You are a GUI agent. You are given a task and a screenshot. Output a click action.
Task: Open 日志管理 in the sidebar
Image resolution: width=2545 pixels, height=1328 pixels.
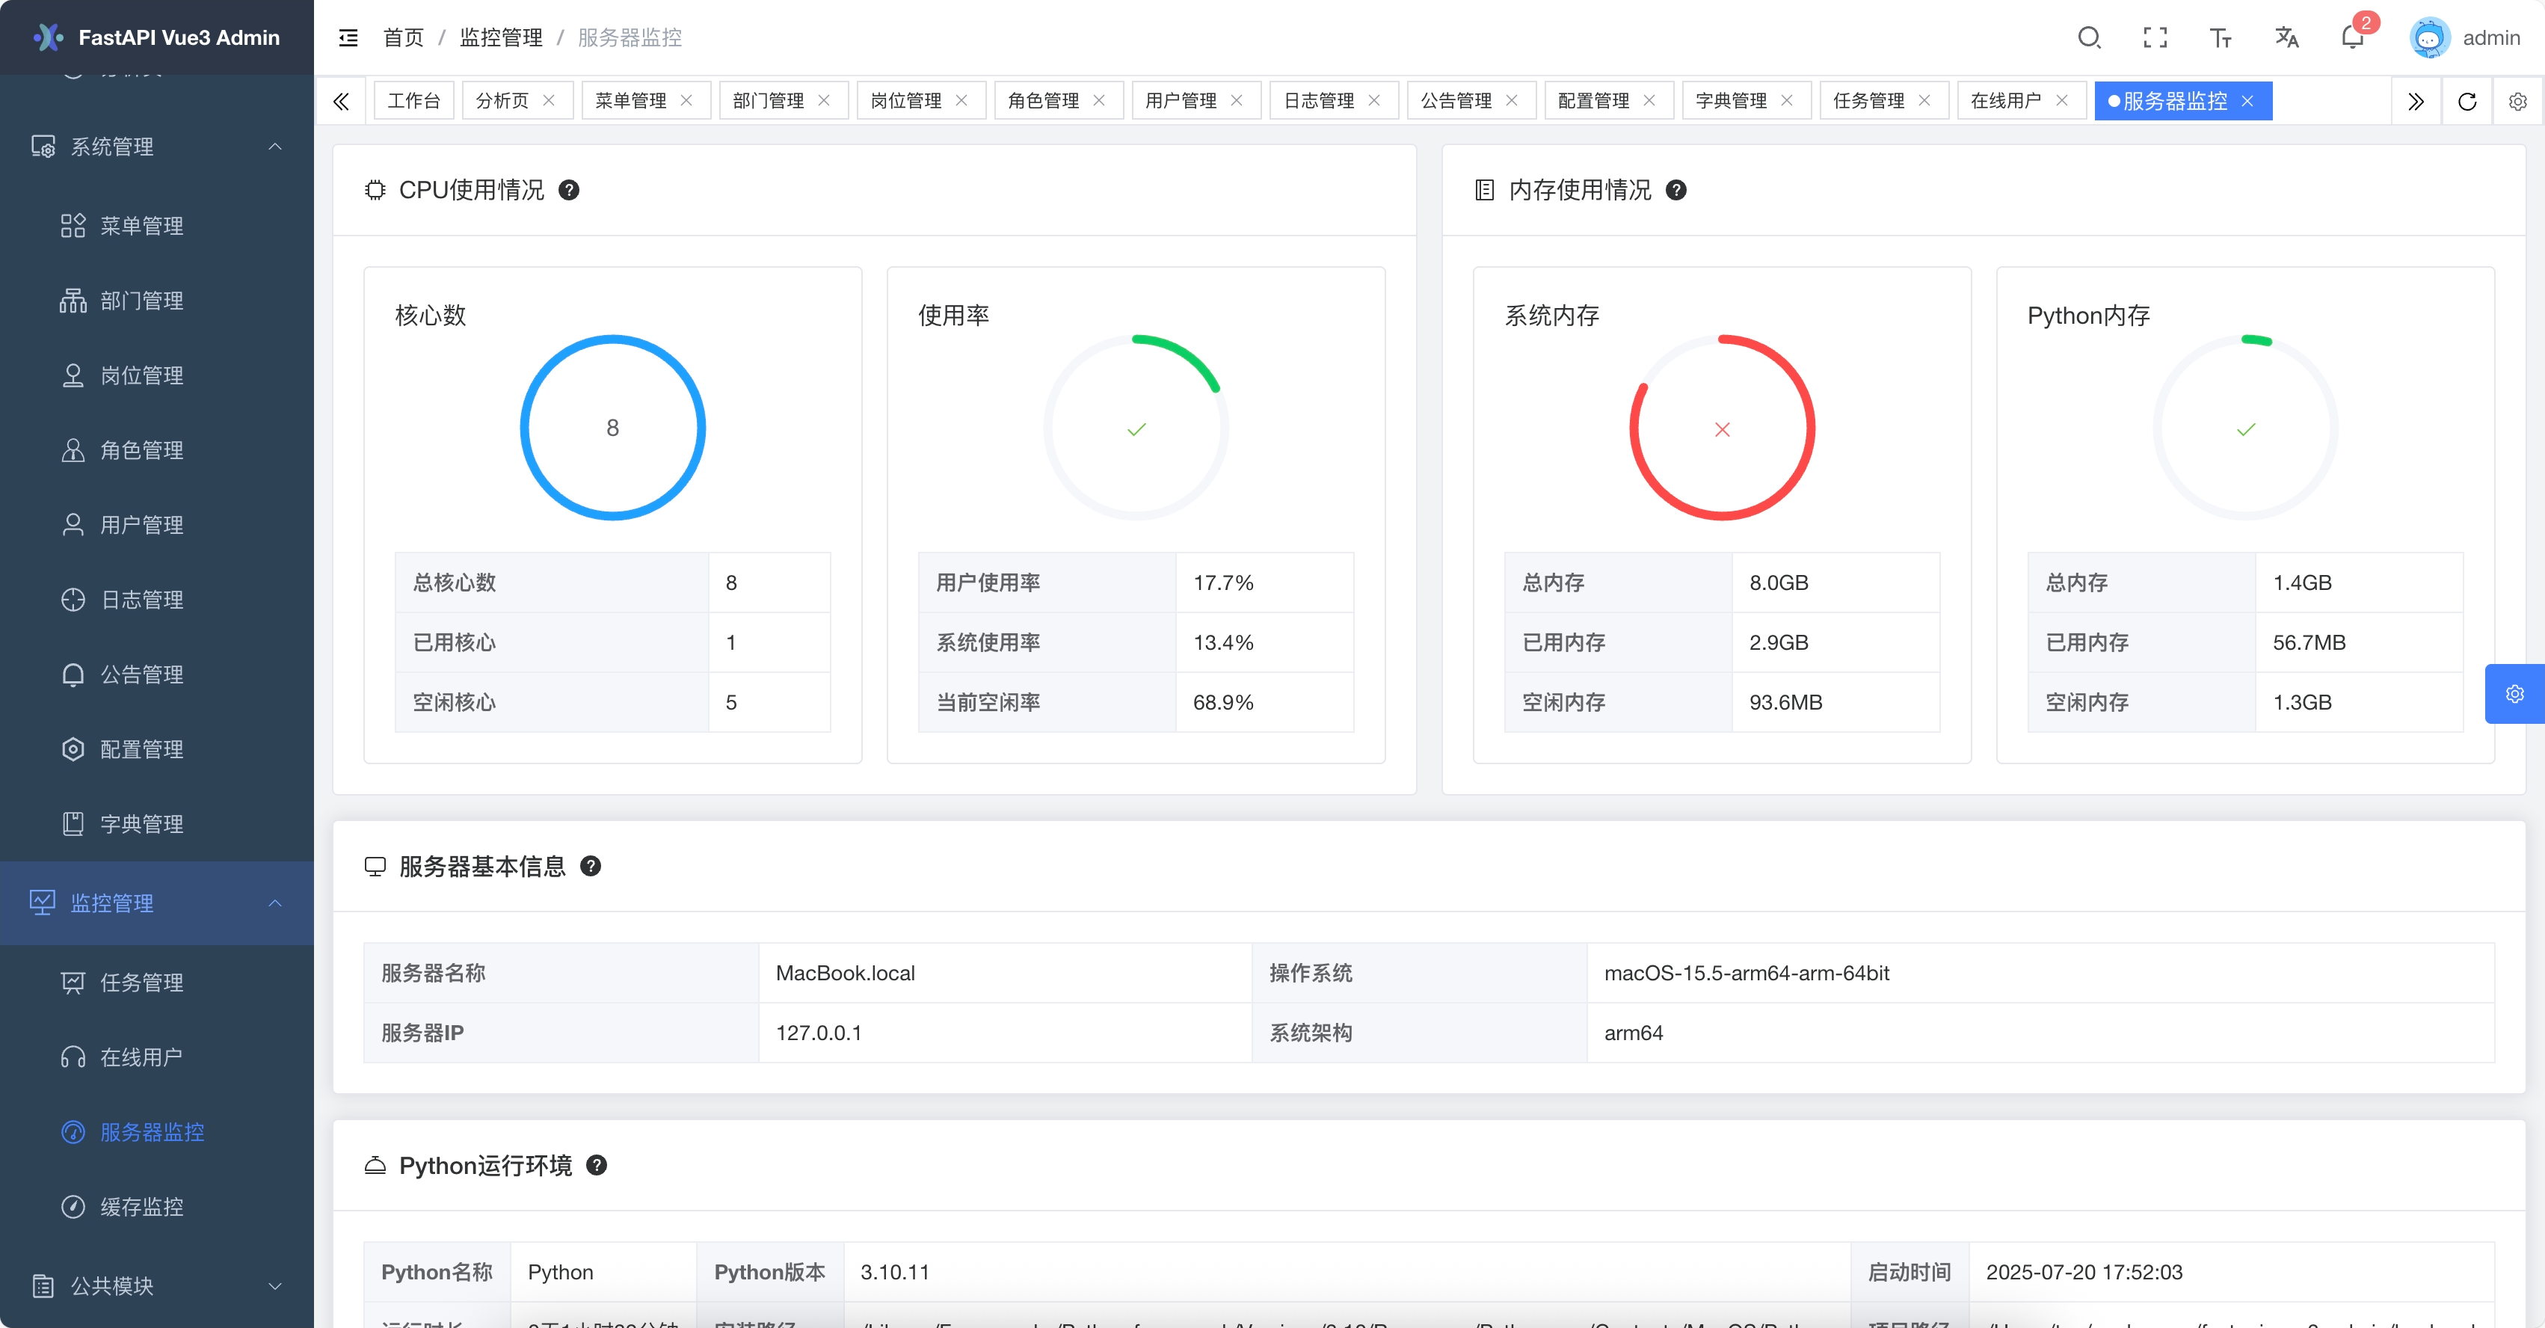[157, 600]
